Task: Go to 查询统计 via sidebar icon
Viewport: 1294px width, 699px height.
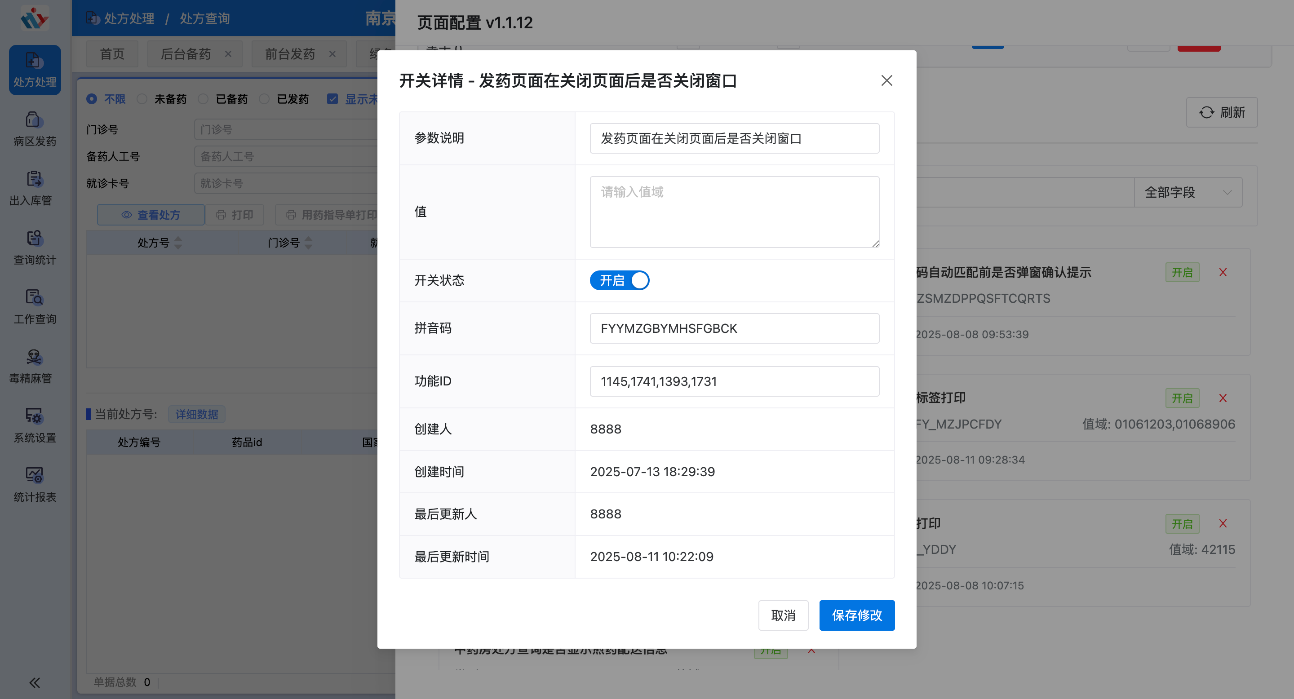Action: (x=33, y=248)
